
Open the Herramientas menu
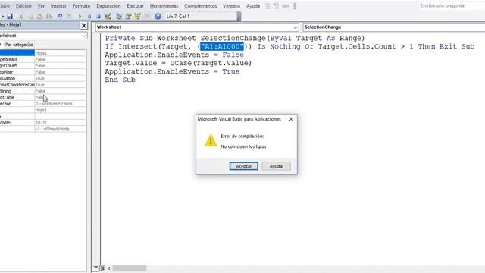tap(164, 6)
